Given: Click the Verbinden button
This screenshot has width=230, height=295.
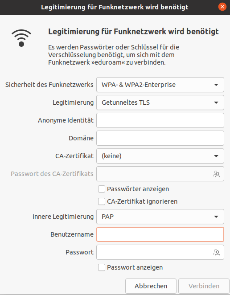Looking at the screenshot, I should click(x=204, y=286).
